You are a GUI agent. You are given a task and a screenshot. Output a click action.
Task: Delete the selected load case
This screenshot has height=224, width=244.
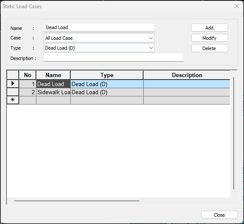click(x=209, y=48)
